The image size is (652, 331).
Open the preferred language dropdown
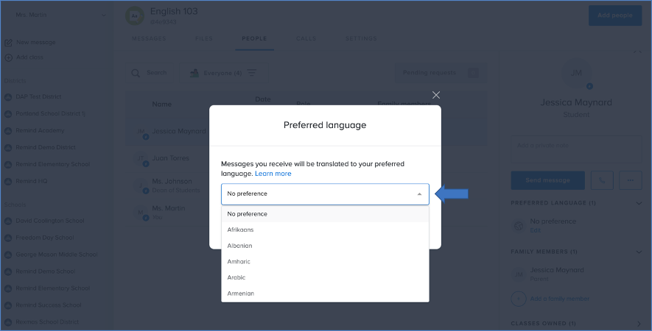(x=324, y=193)
